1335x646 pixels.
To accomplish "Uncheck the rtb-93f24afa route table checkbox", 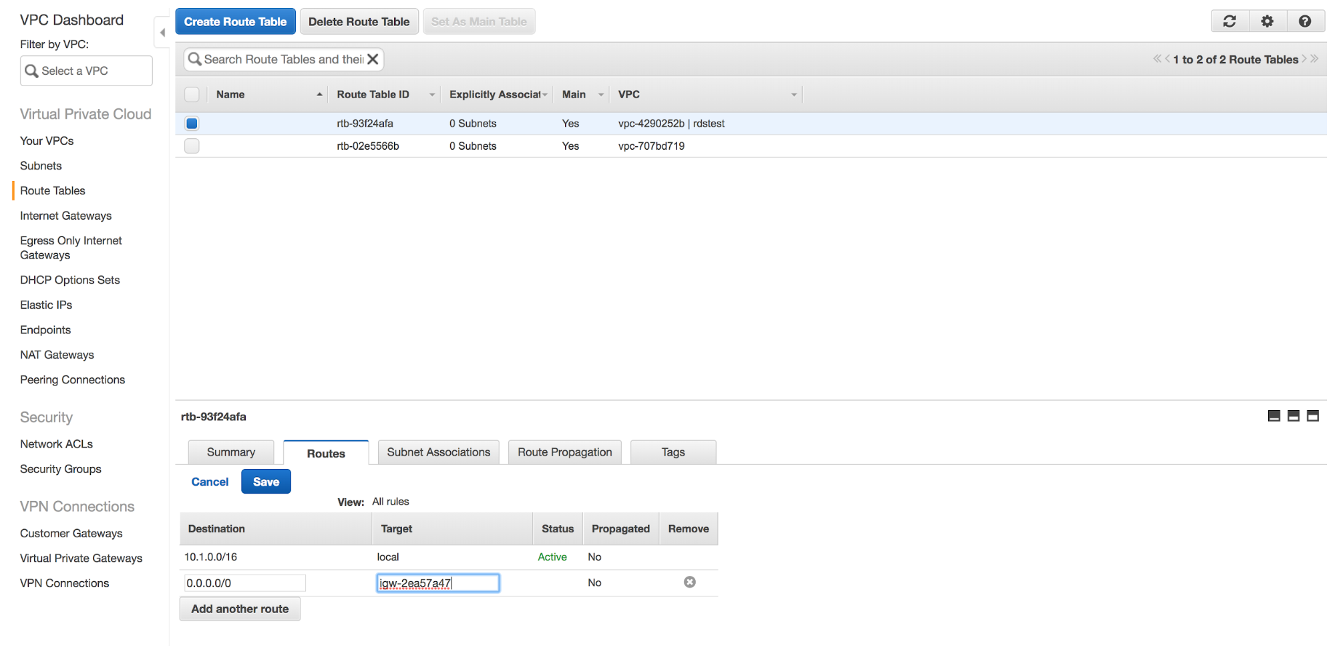I will point(192,124).
